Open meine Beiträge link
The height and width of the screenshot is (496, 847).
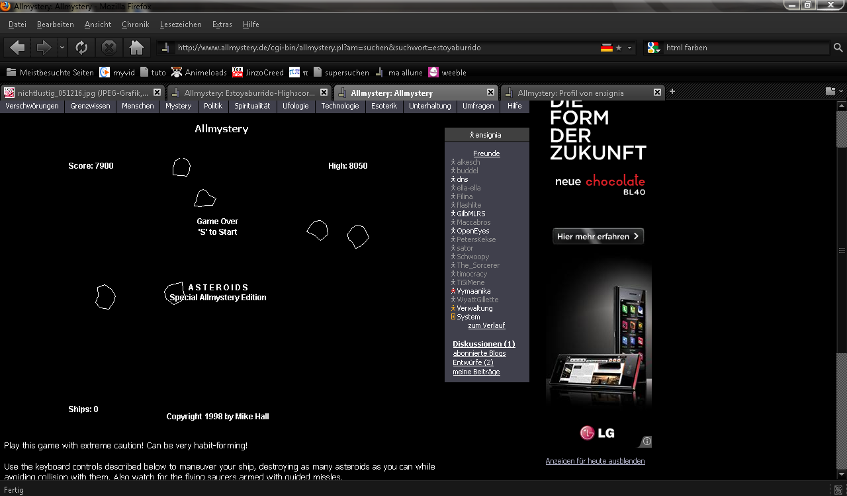[476, 372]
